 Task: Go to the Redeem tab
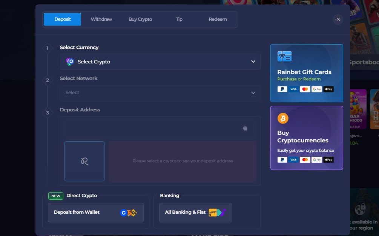coord(218,19)
